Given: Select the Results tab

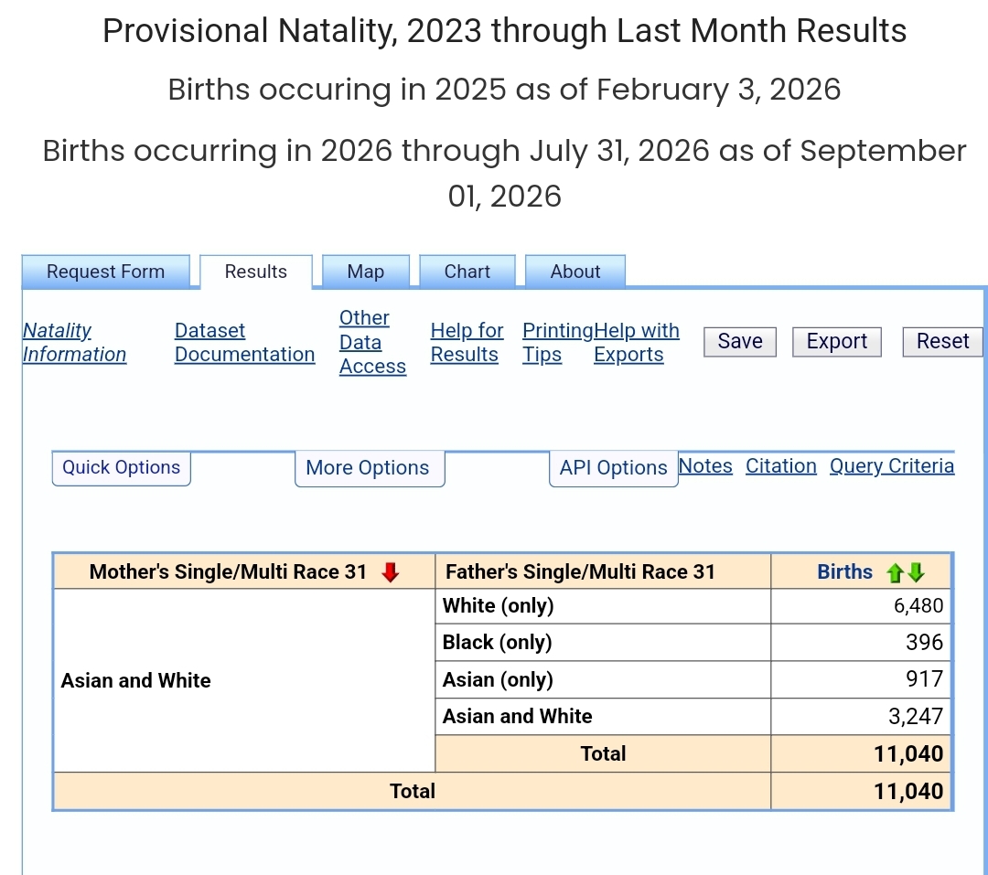Looking at the screenshot, I should (256, 272).
